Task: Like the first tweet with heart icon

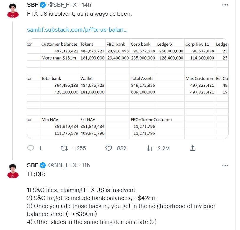Action: pyautogui.click(x=109, y=148)
